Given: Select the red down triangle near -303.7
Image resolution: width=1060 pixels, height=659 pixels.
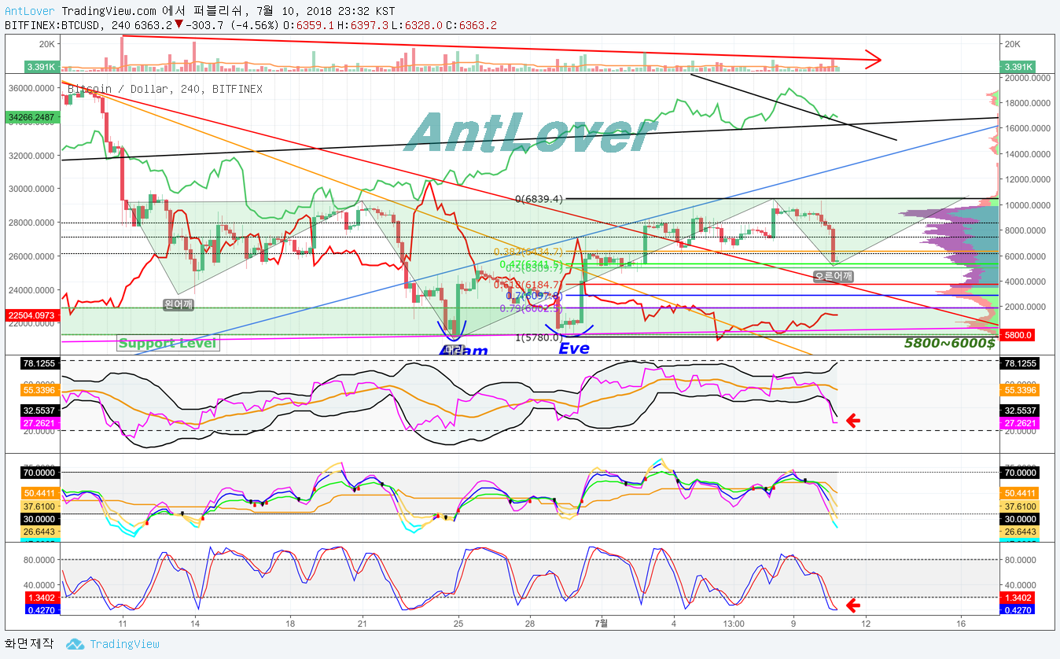Looking at the screenshot, I should (x=179, y=24).
